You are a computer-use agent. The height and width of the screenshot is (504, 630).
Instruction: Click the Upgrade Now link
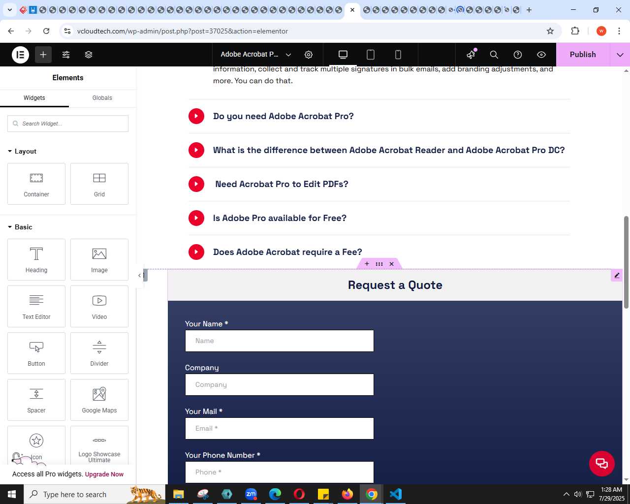(104, 474)
